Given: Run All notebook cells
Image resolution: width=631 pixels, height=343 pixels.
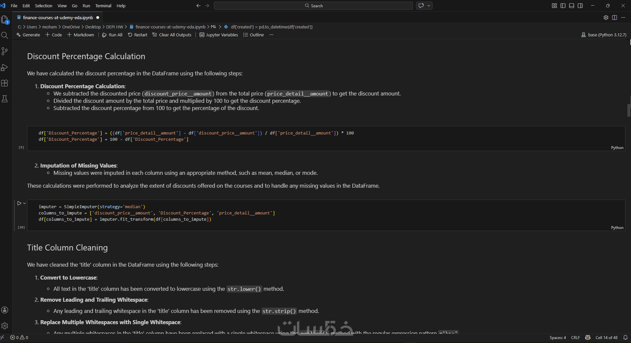Looking at the screenshot, I should point(112,35).
